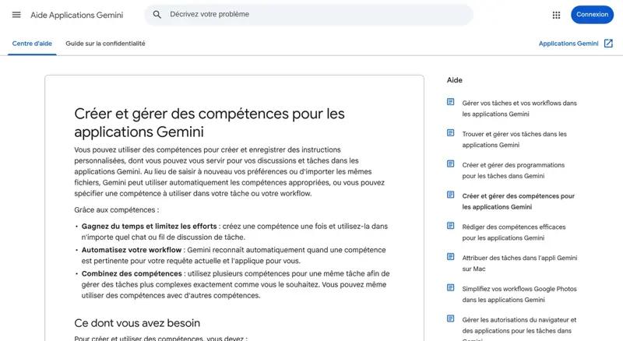Click the Aide sidebar heading
This screenshot has width=623, height=341.
point(455,80)
